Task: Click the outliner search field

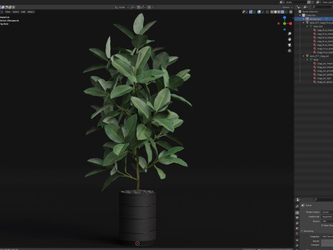Action: (322, 7)
